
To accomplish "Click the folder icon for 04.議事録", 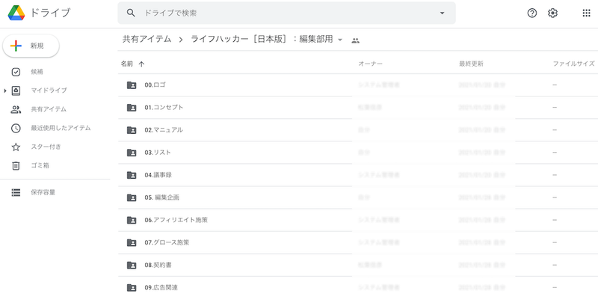I will (x=132, y=175).
